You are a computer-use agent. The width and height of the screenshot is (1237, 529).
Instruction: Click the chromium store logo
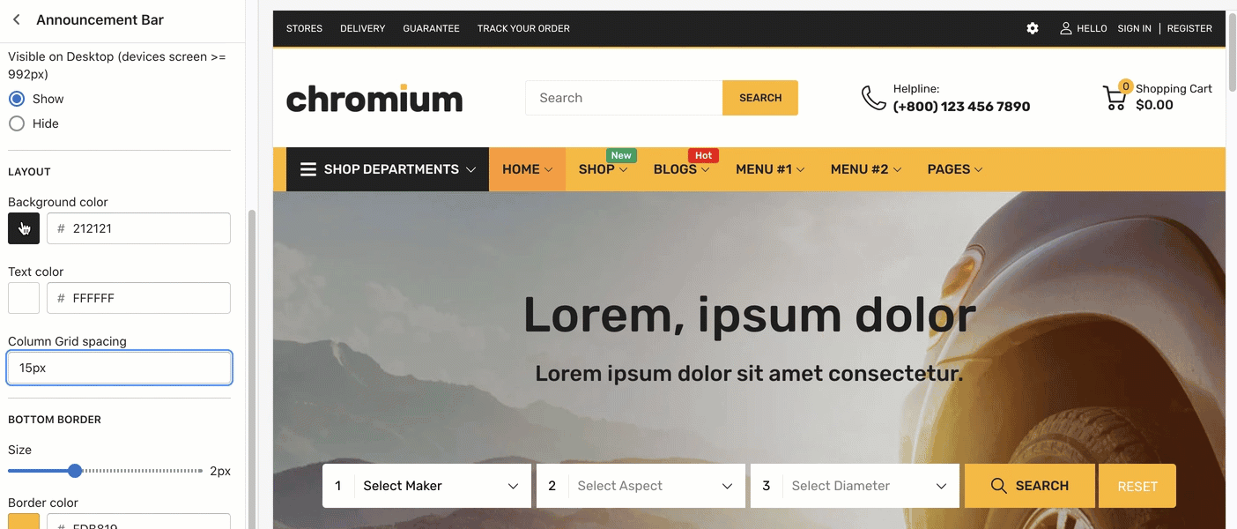(x=374, y=98)
